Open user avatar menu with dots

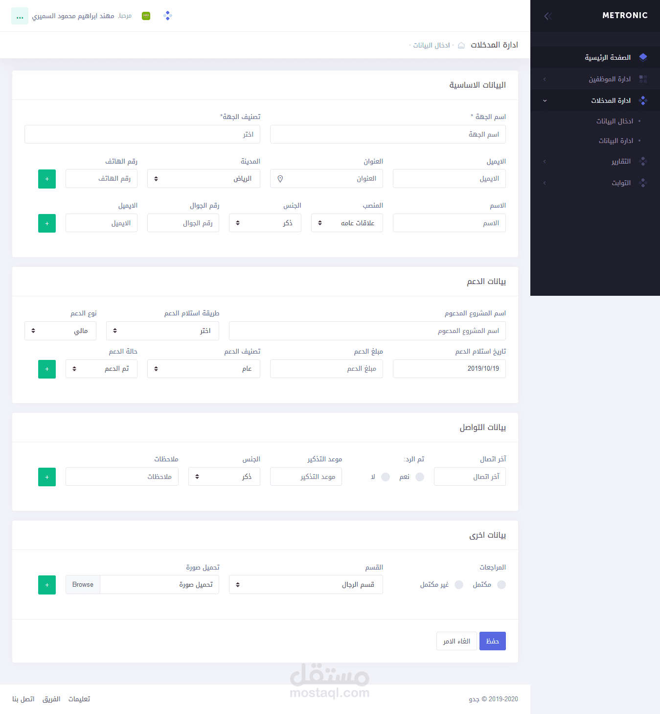click(20, 16)
